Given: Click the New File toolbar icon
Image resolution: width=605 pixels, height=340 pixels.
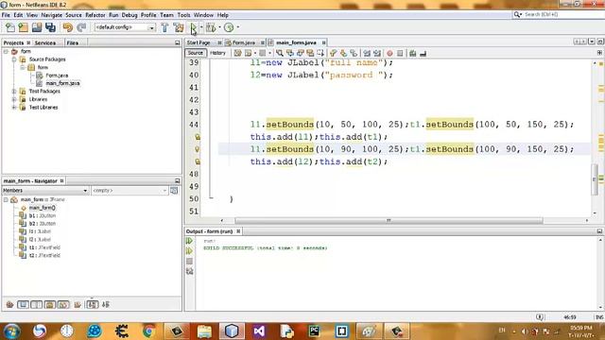Looking at the screenshot, I should point(10,27).
